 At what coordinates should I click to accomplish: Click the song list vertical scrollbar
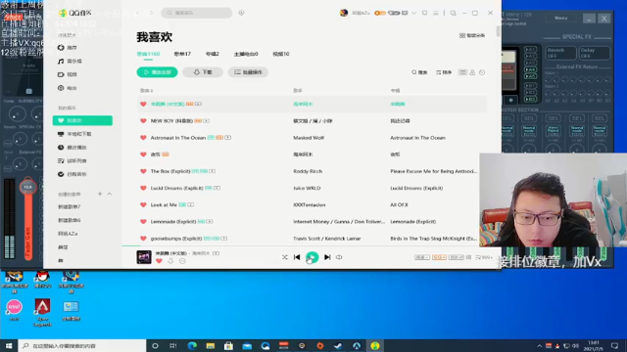(x=498, y=31)
